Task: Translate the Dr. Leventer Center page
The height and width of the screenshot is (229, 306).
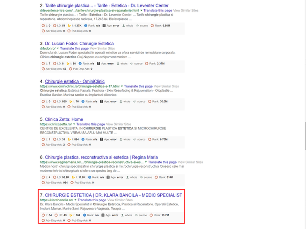Action: click(x=158, y=10)
